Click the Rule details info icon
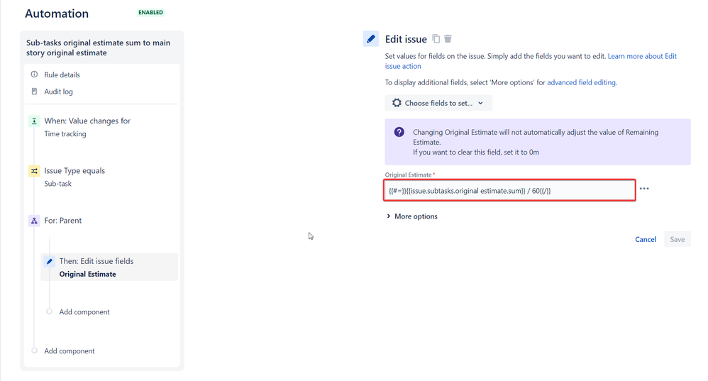 tap(34, 74)
